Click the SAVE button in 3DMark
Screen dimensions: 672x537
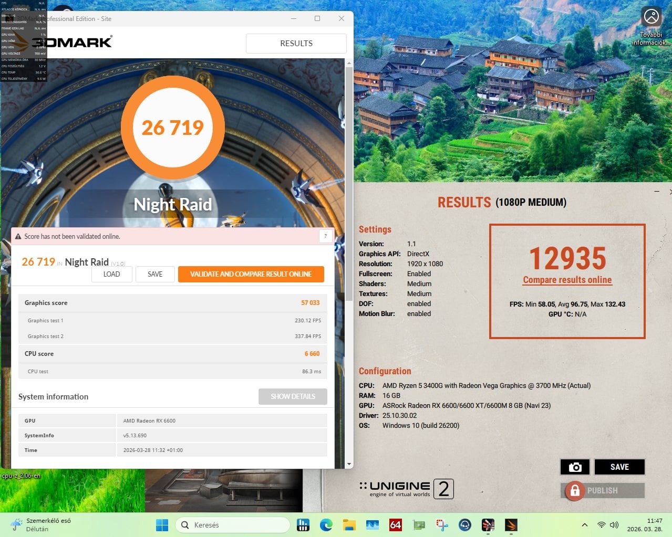pos(155,274)
